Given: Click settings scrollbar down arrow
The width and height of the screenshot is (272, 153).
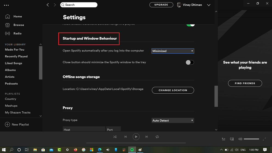Looking at the screenshot, I should point(216,130).
